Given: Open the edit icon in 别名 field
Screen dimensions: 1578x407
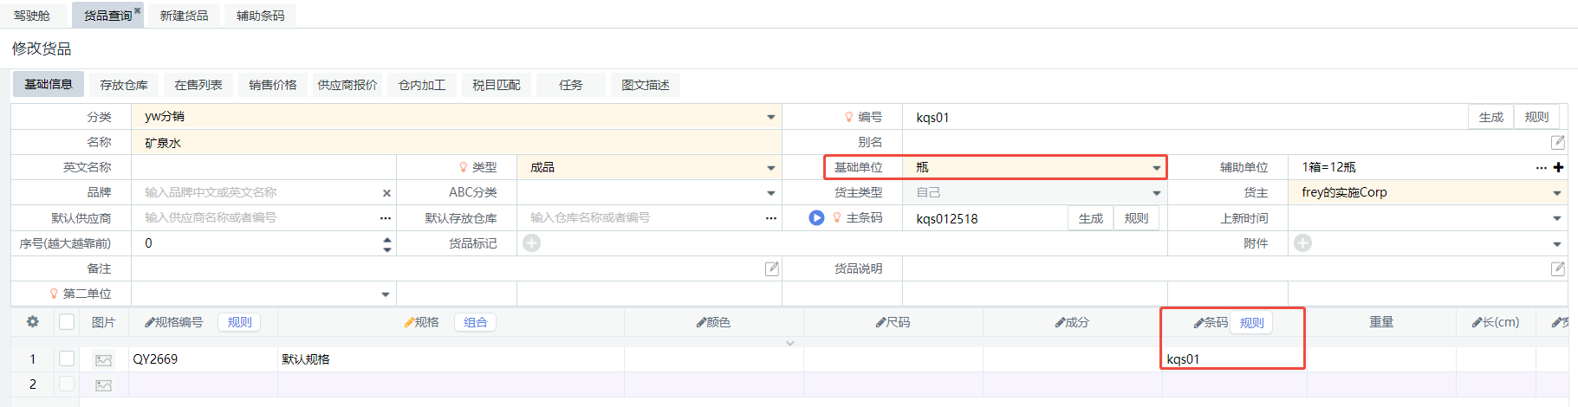Looking at the screenshot, I should pos(1557,142).
